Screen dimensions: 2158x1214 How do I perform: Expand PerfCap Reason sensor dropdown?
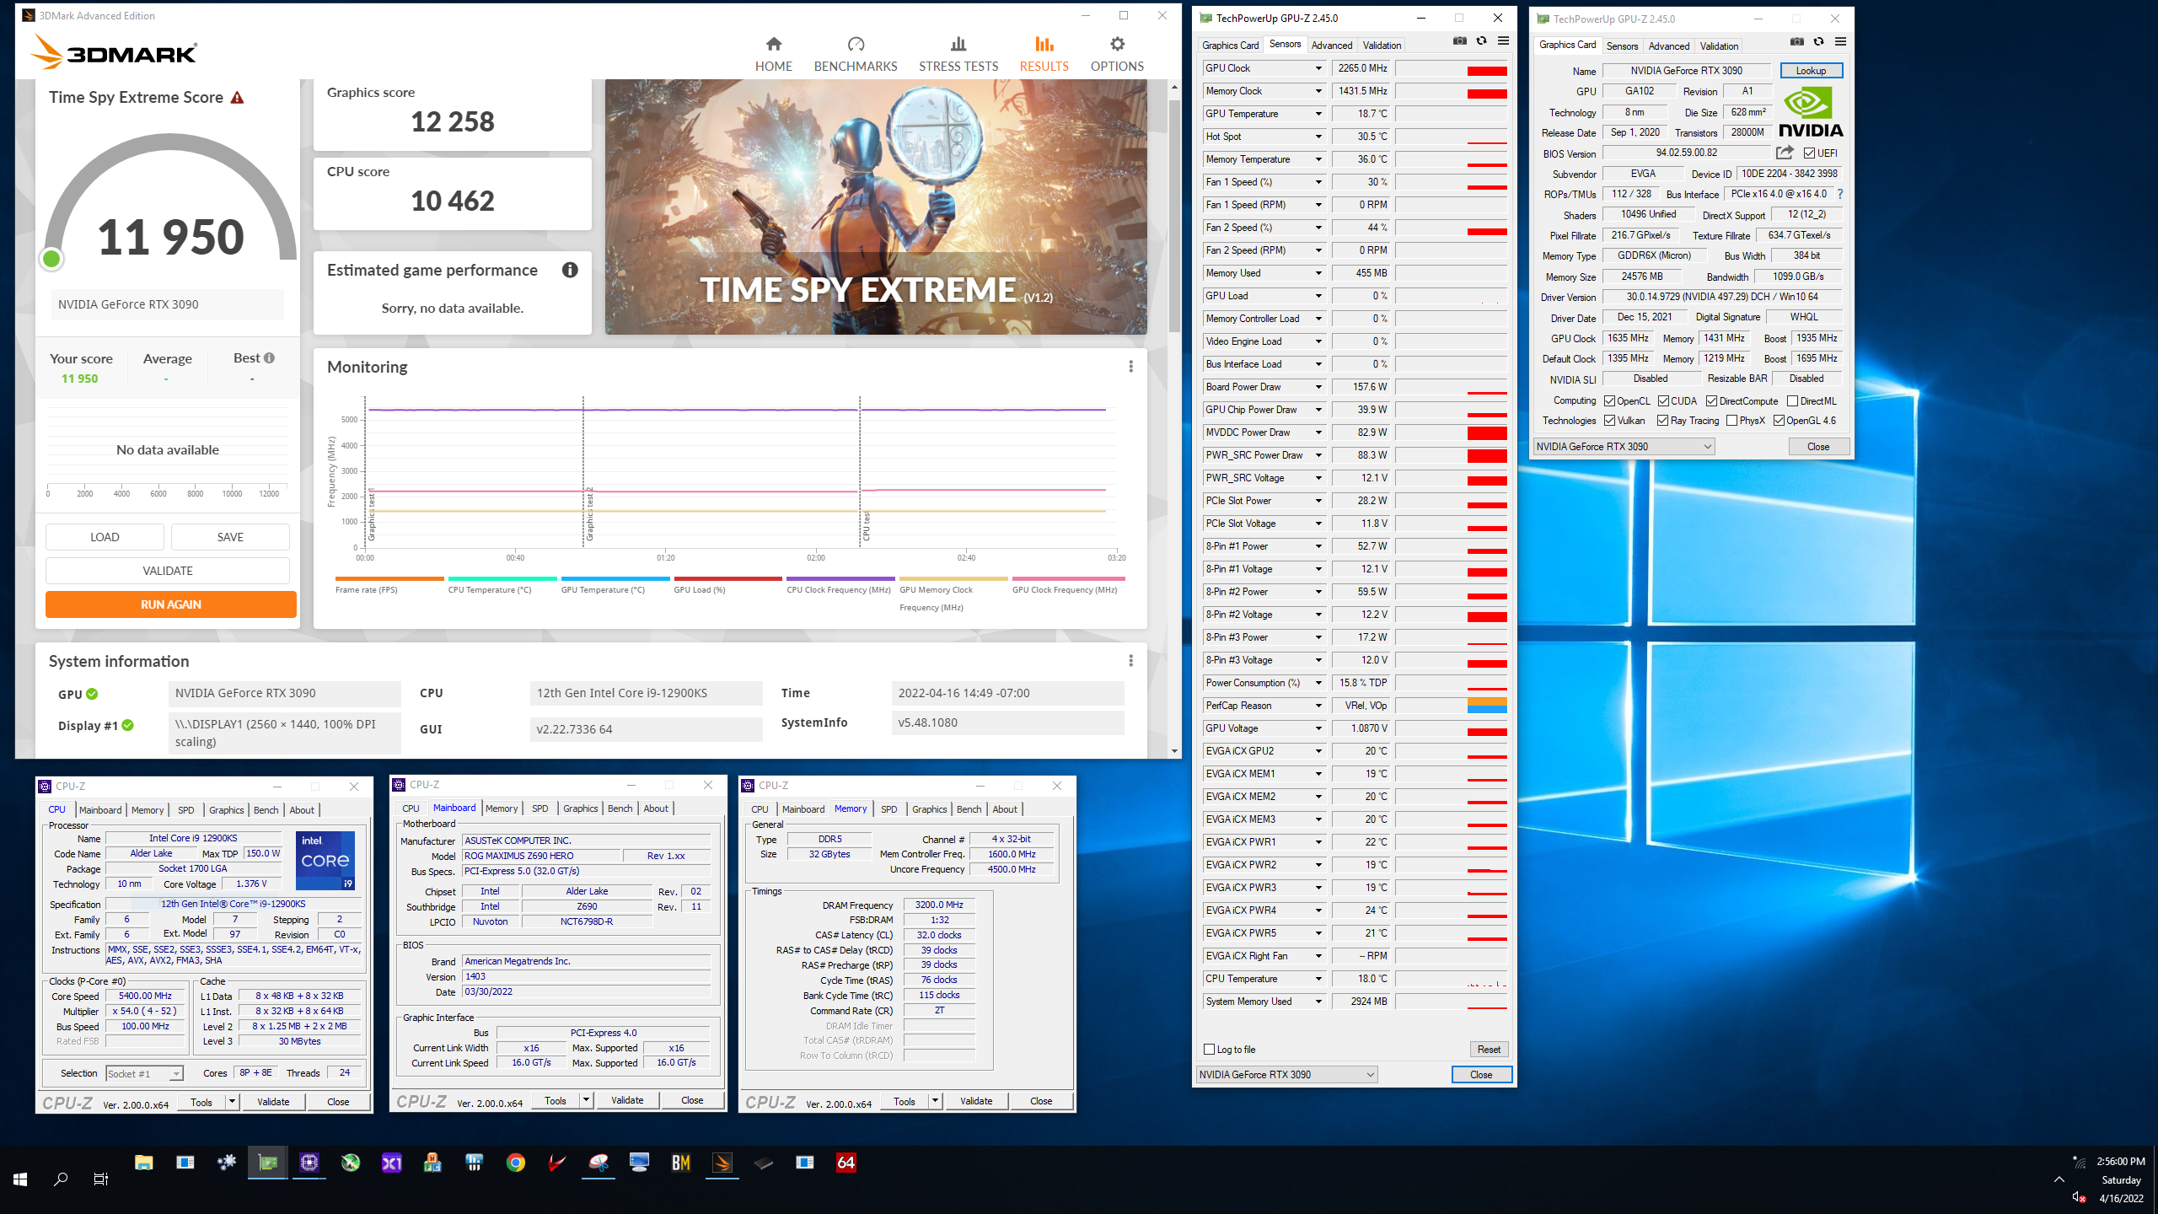(x=1318, y=706)
